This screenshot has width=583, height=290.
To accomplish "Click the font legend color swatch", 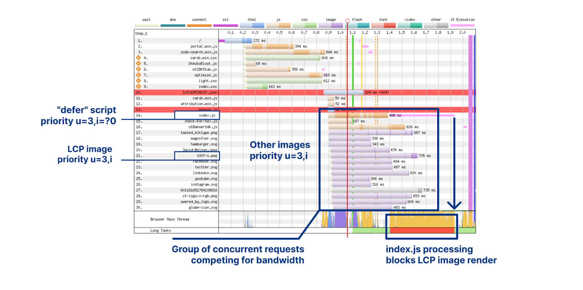I will 383,26.
